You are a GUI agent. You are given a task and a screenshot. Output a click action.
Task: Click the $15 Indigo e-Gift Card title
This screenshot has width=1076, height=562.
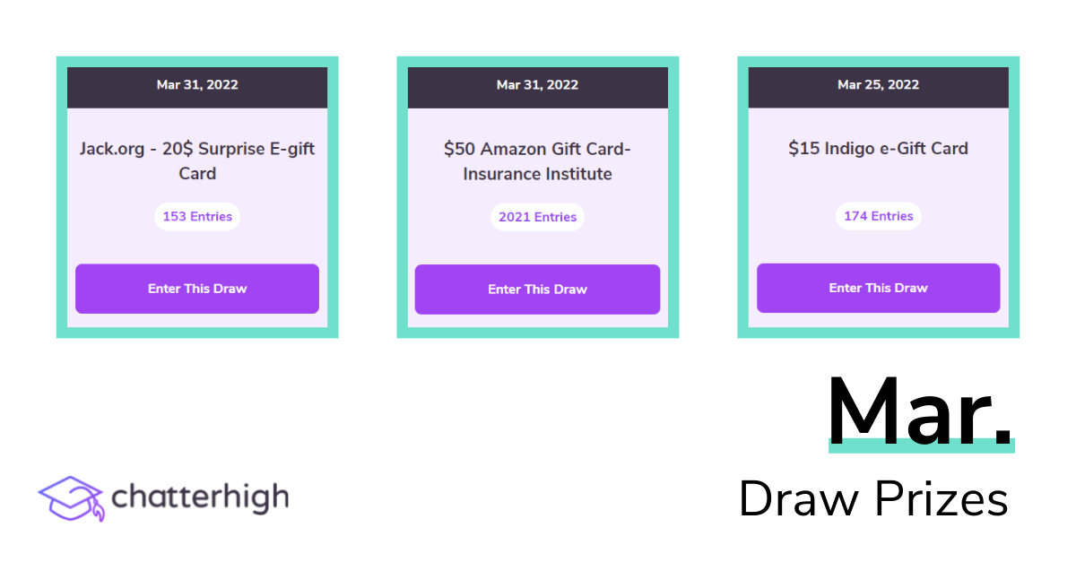pyautogui.click(x=878, y=149)
